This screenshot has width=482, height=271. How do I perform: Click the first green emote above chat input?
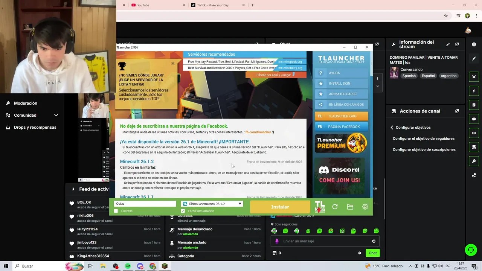(x=274, y=231)
